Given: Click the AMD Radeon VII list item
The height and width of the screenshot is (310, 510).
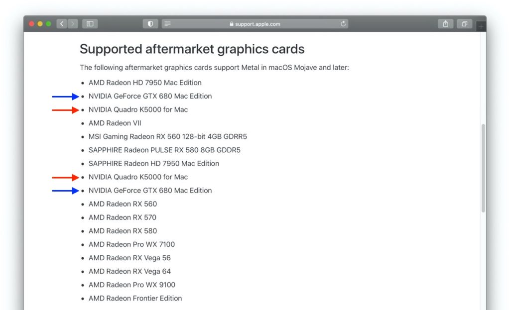Looking at the screenshot, I should coord(114,123).
